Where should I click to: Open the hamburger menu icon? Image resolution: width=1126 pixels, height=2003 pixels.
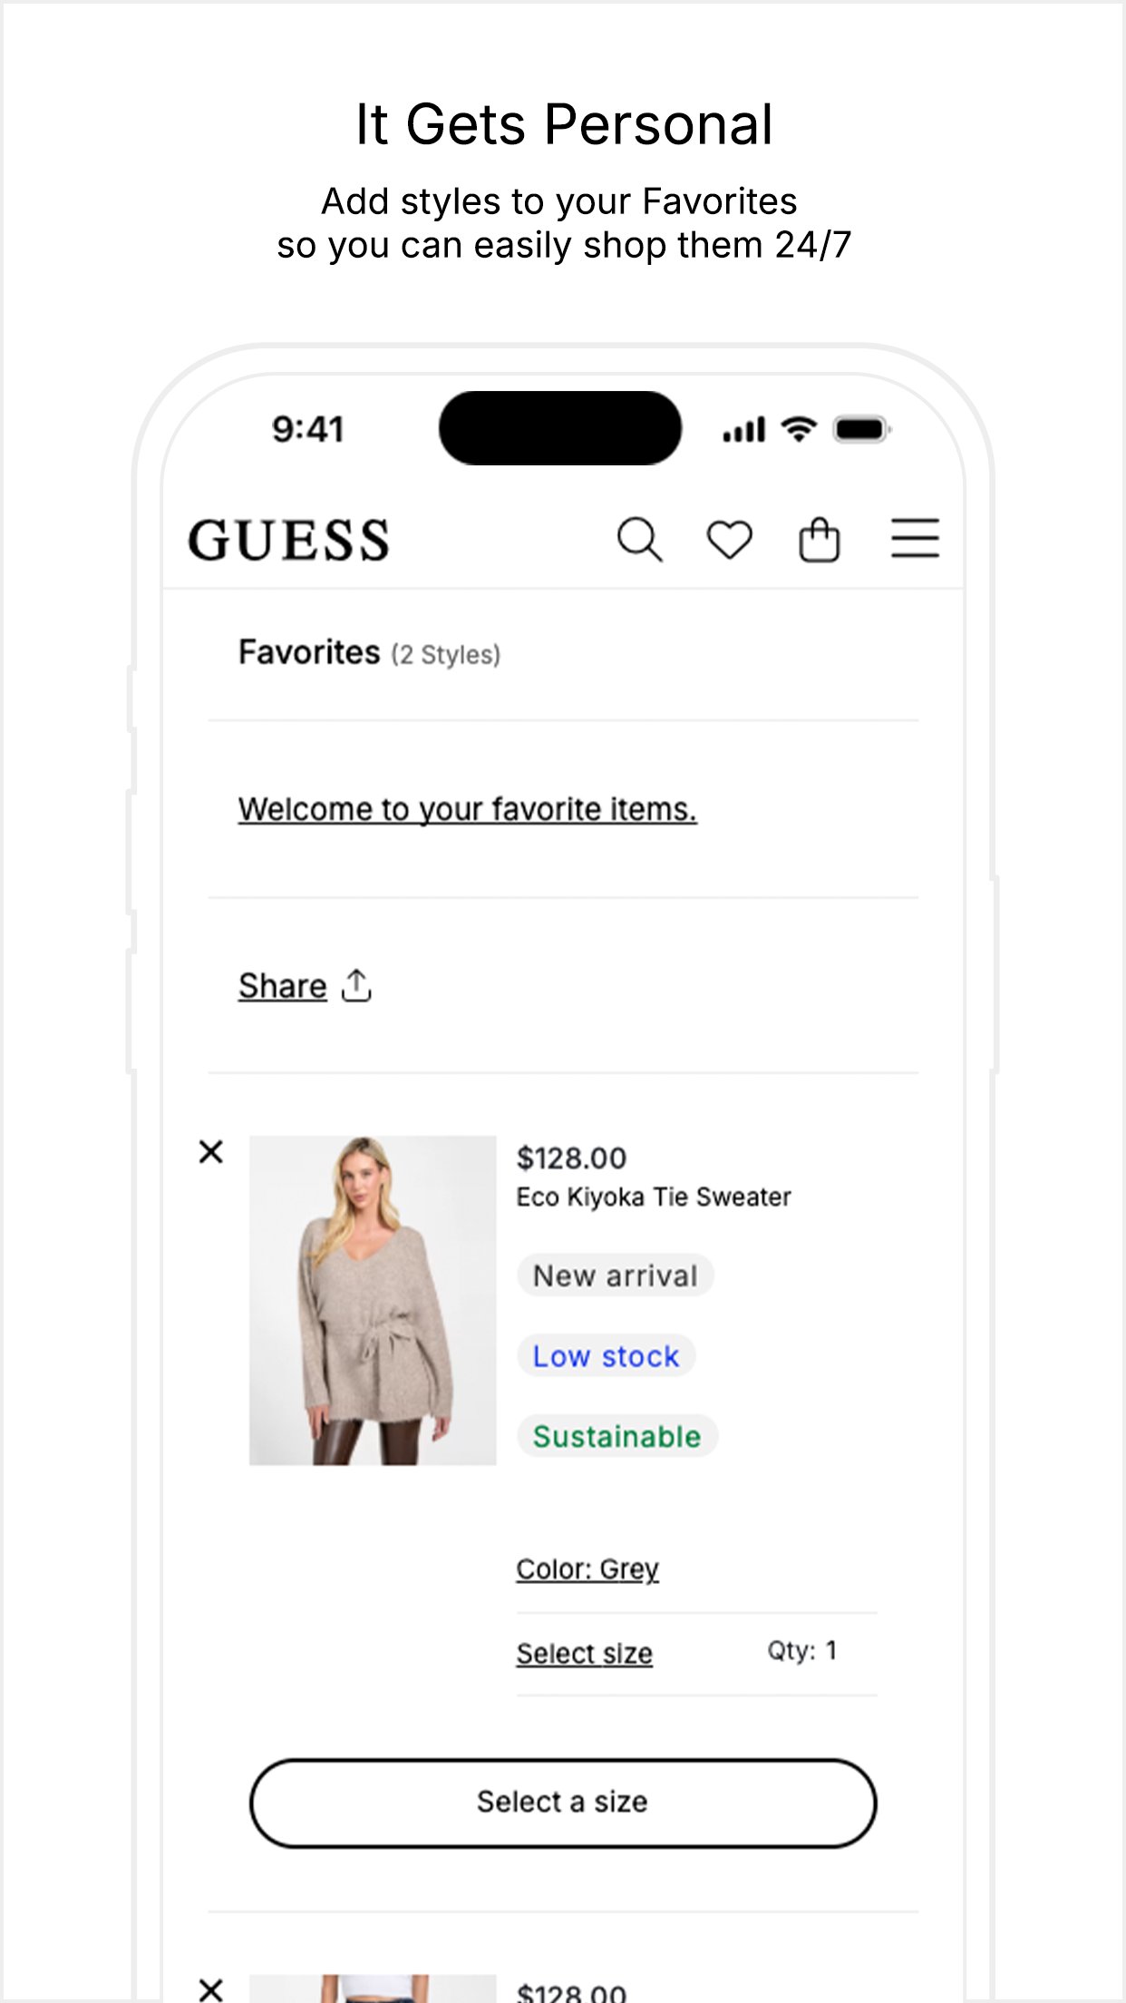click(x=915, y=539)
